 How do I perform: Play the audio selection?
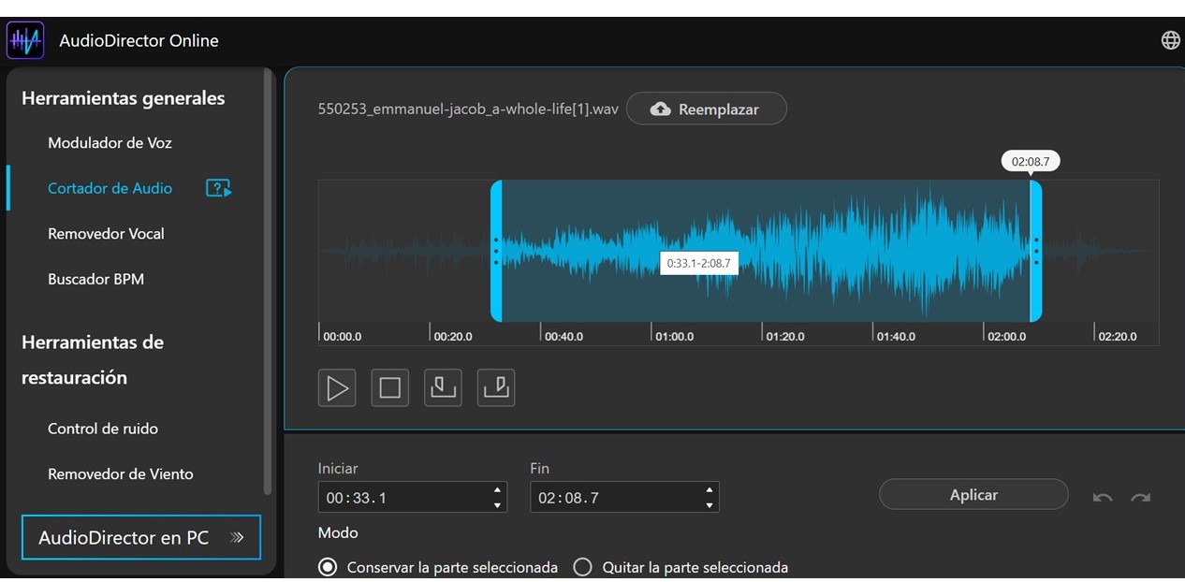point(337,387)
